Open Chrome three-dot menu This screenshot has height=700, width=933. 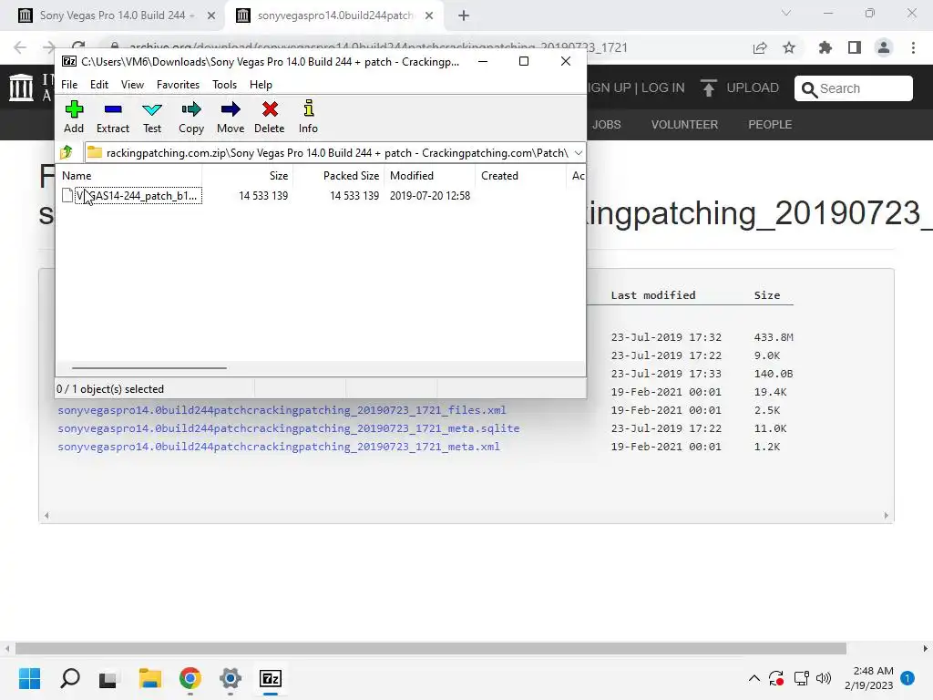pos(913,47)
